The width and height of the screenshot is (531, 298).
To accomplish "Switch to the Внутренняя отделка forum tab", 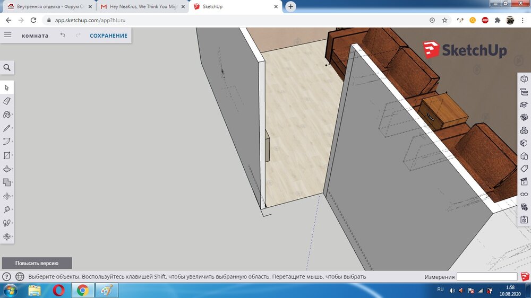I will point(50,6).
